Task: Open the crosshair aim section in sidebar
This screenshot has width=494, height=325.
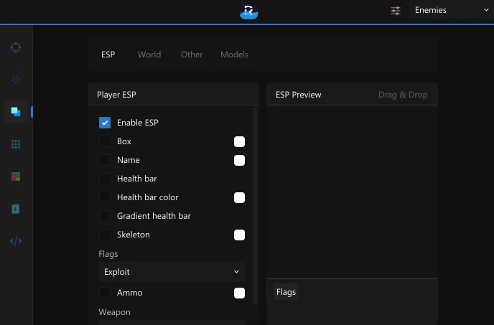Action: (16, 47)
